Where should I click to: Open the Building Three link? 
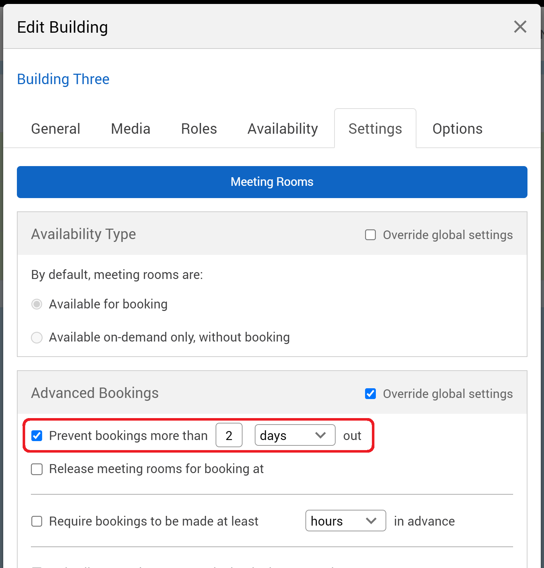(x=63, y=79)
